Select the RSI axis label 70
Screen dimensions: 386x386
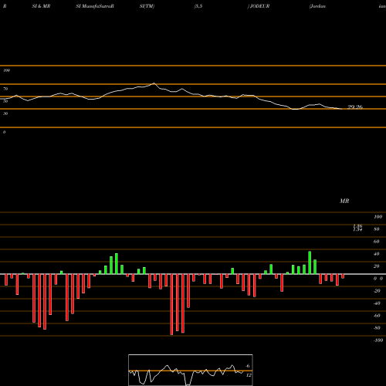pyautogui.click(x=5, y=89)
